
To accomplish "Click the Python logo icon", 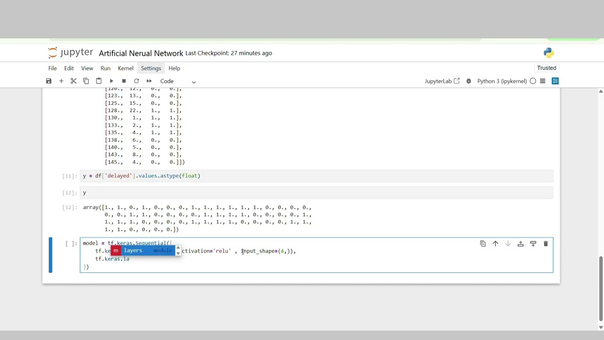I will [x=548, y=52].
